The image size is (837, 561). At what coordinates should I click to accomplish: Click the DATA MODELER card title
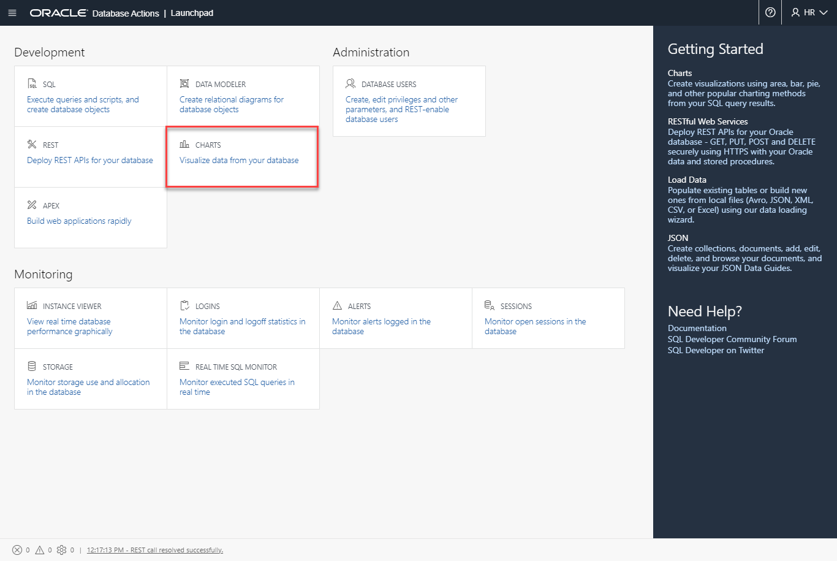(221, 84)
